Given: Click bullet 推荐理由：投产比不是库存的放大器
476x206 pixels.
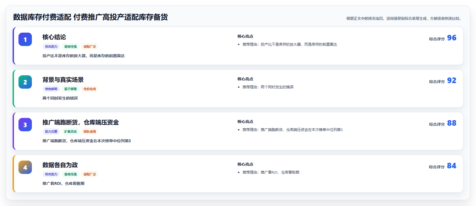Looking at the screenshot, I should click(x=290, y=44).
